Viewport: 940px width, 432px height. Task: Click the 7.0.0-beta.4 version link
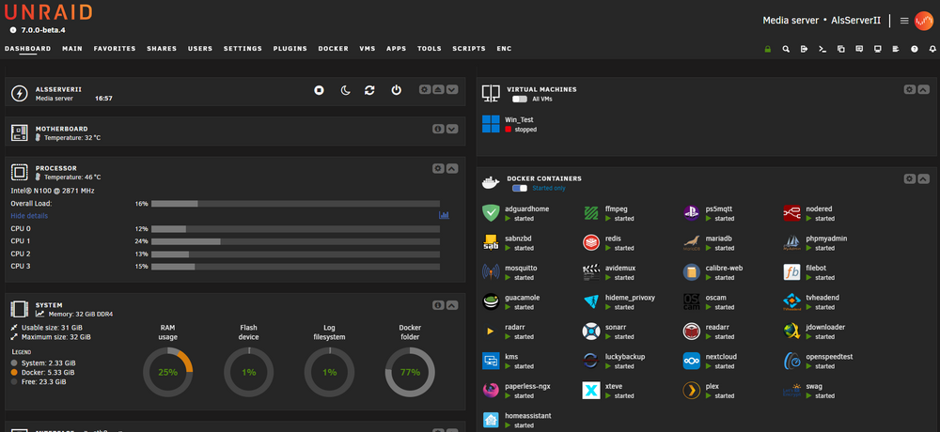43,30
